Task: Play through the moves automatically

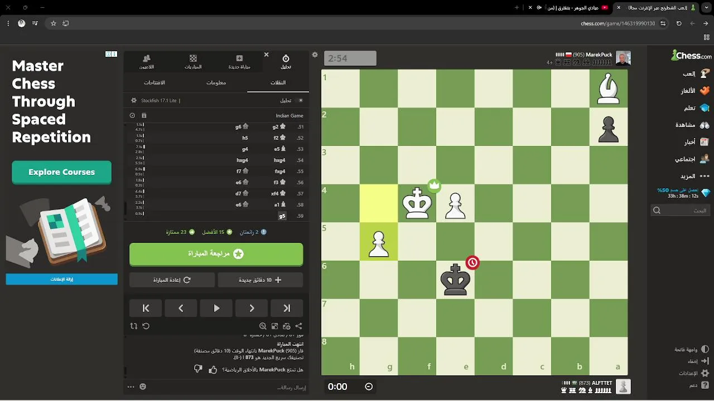Action: click(x=216, y=308)
